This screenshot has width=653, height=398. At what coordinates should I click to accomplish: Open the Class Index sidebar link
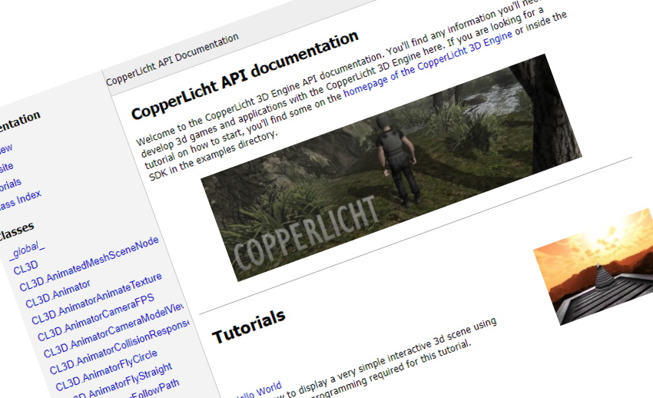coord(20,201)
